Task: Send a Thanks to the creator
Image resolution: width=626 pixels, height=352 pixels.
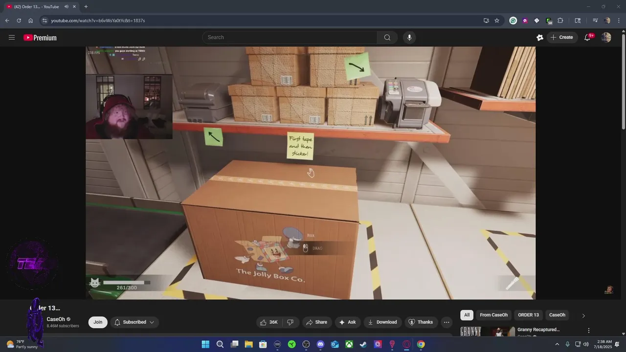Action: [421, 322]
